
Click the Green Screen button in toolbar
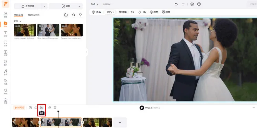(166, 12)
